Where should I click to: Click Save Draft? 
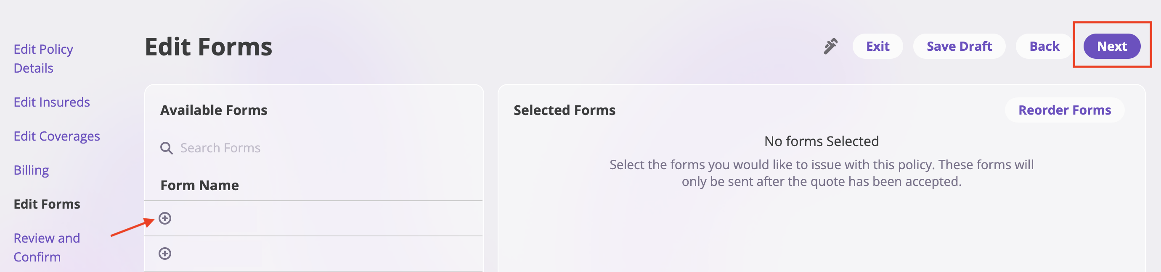tap(959, 46)
